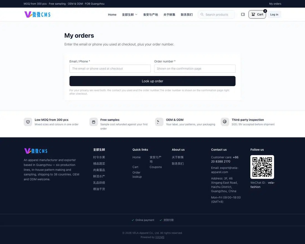The height and width of the screenshot is (244, 305).
Task: Expand the 全部生鲜 dropdown in the navigation
Action: coord(129,15)
